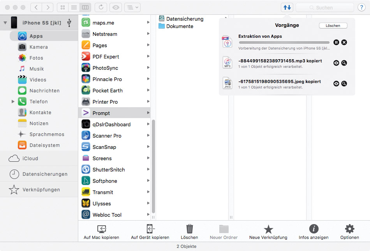The width and height of the screenshot is (370, 251).
Task: Click the Löschen trash icon in bottom toolbar
Action: click(189, 229)
